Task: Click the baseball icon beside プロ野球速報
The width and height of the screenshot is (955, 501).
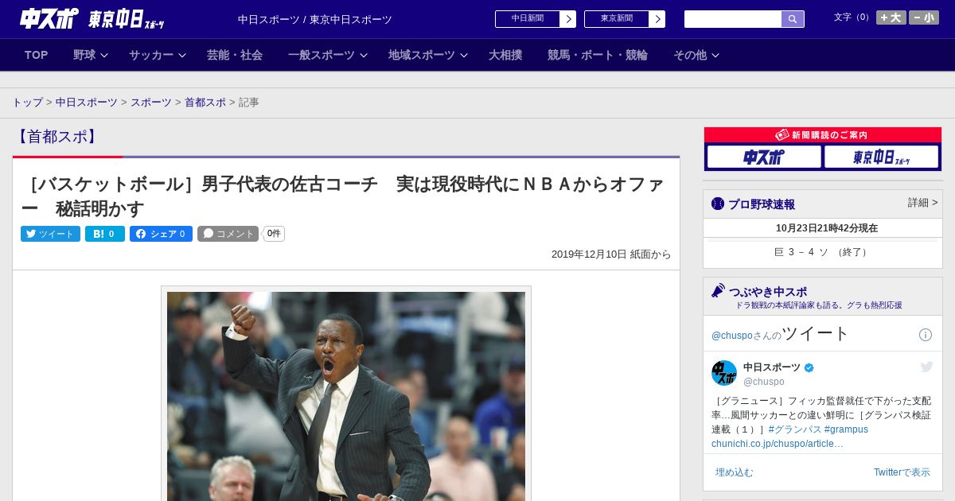Action: [x=718, y=204]
